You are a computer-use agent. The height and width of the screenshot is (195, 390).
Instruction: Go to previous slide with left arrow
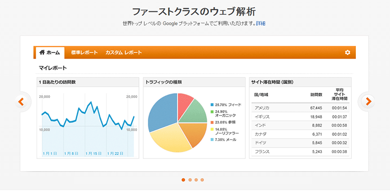[21, 101]
